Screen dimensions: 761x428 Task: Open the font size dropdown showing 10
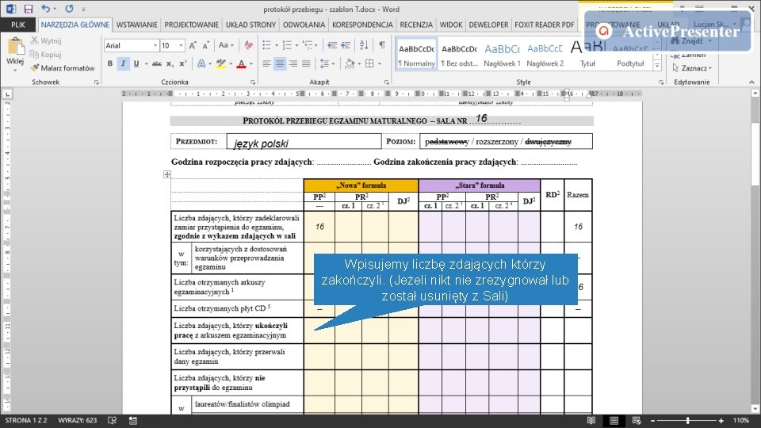(181, 46)
